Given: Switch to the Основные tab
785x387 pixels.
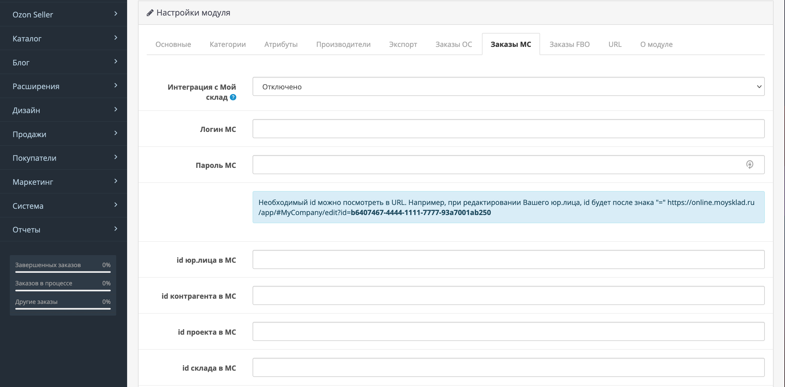Looking at the screenshot, I should pos(173,44).
